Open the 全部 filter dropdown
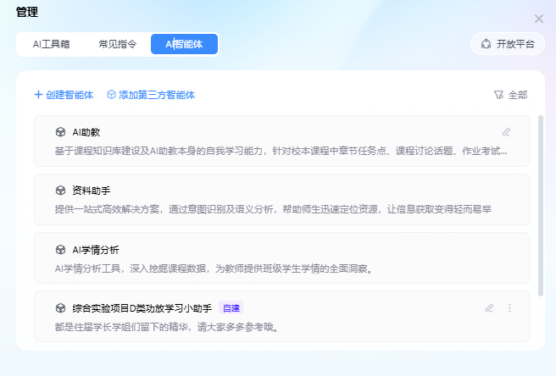Image resolution: width=556 pixels, height=376 pixels. (x=510, y=95)
